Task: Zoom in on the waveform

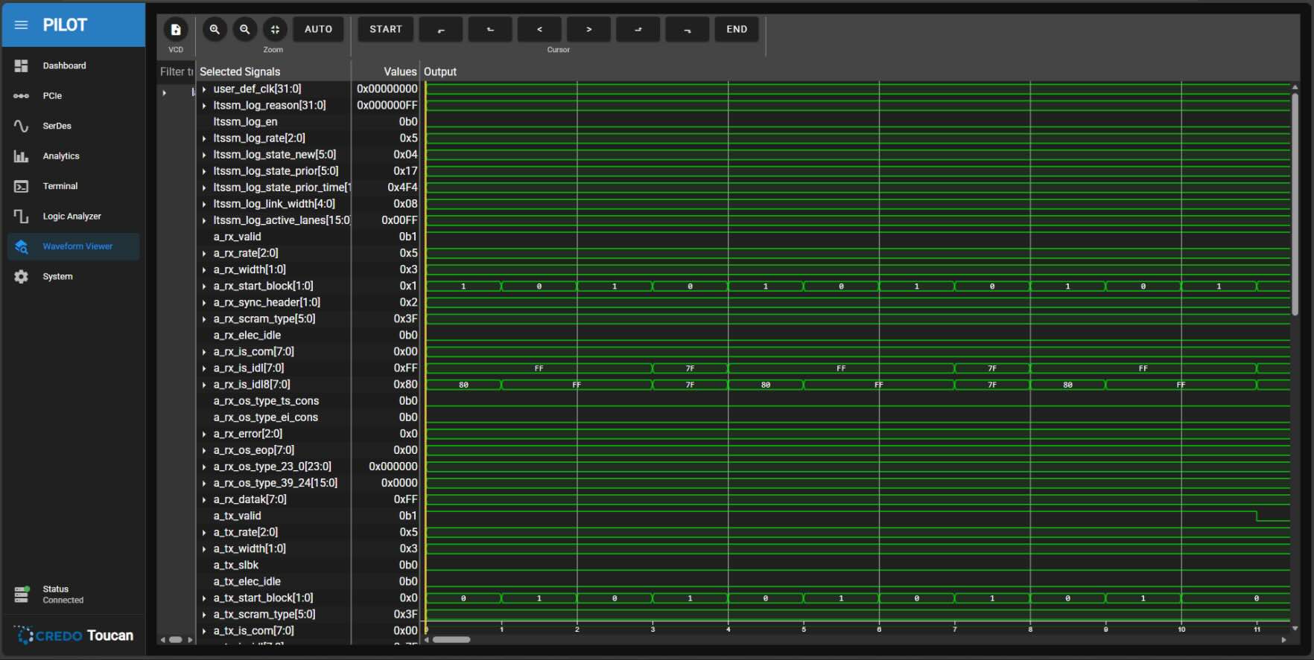Action: click(x=215, y=30)
